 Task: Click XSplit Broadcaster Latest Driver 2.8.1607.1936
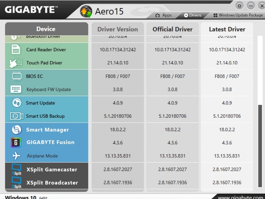click(227, 182)
